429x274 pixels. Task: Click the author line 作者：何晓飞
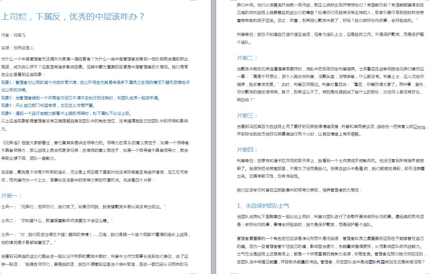pyautogui.click(x=14, y=35)
